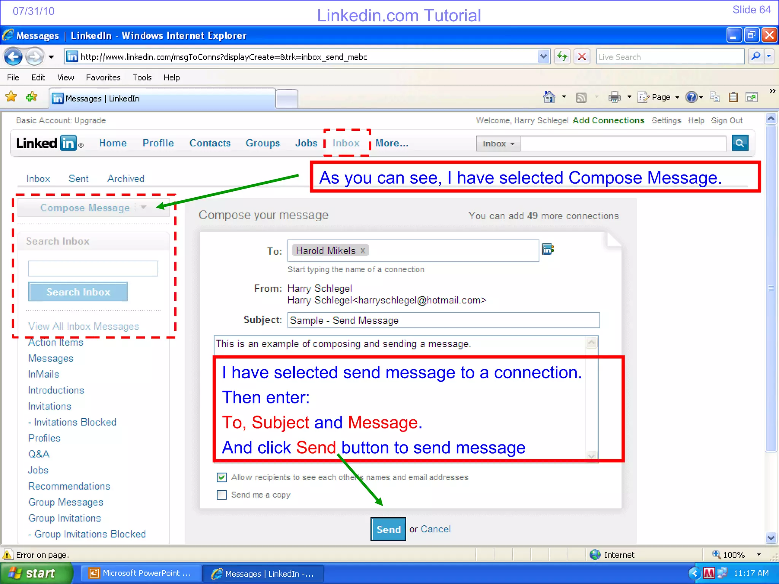Click the Home page icon in toolbar
The height and width of the screenshot is (584, 779).
click(549, 97)
